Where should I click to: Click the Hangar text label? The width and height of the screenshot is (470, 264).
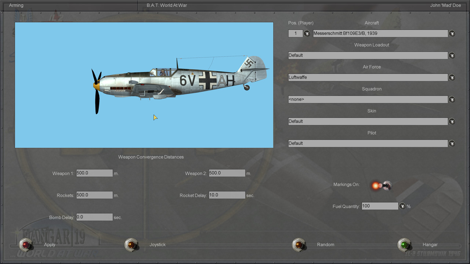430,245
